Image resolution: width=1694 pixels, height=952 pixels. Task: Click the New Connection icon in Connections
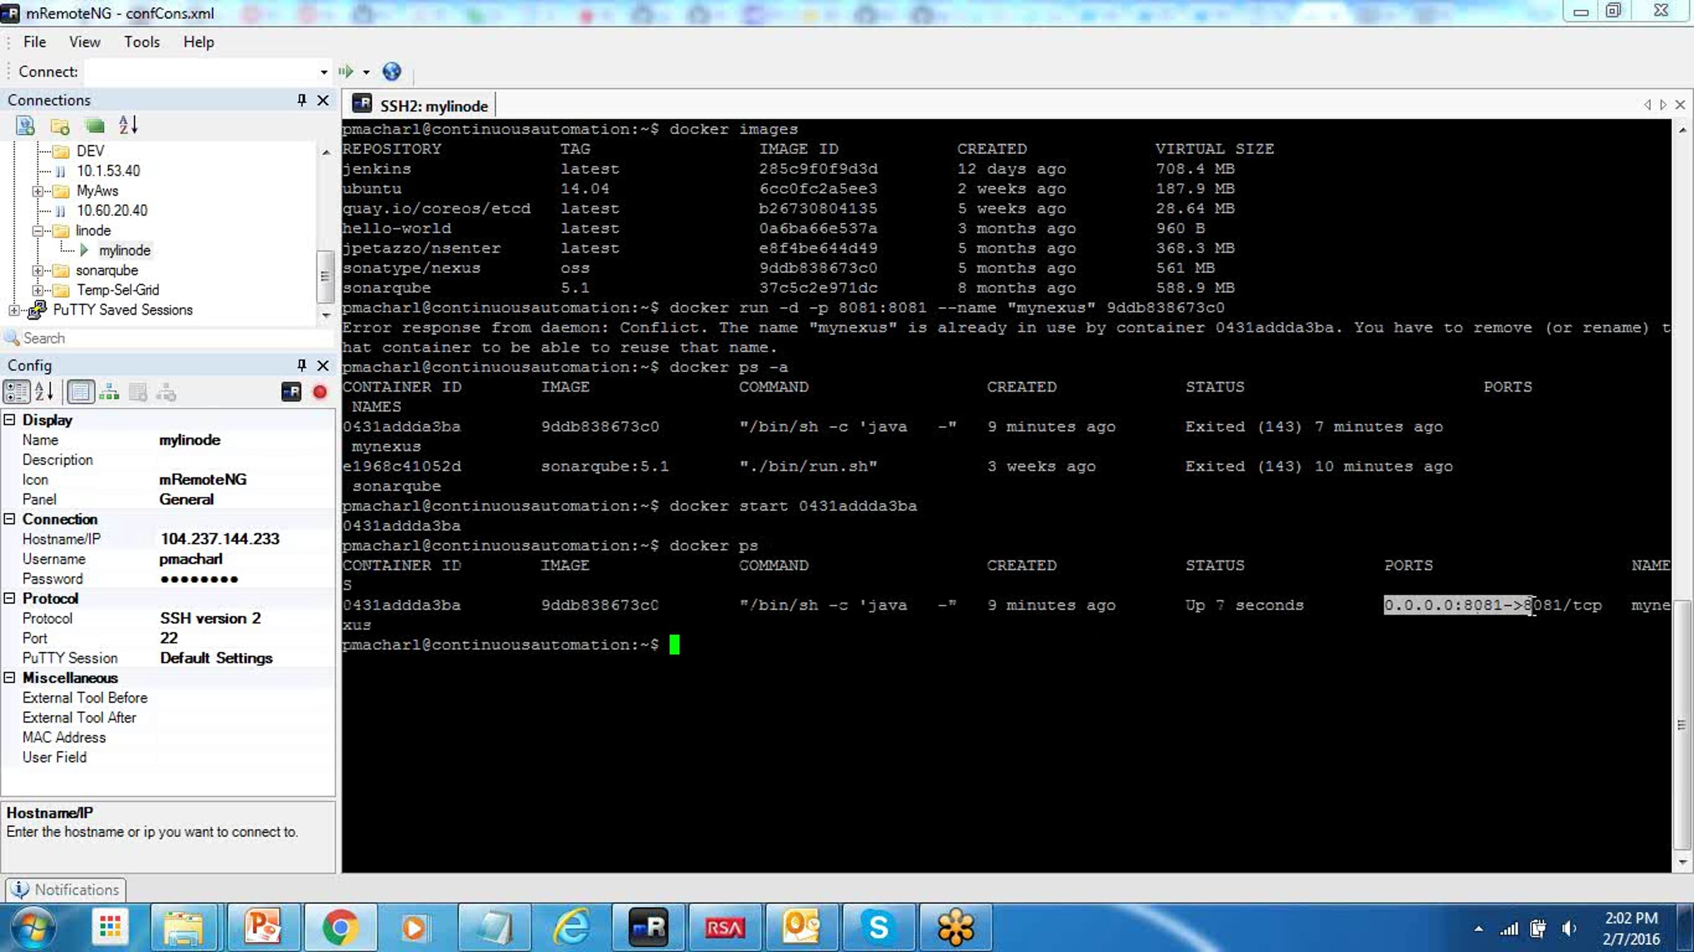click(25, 126)
